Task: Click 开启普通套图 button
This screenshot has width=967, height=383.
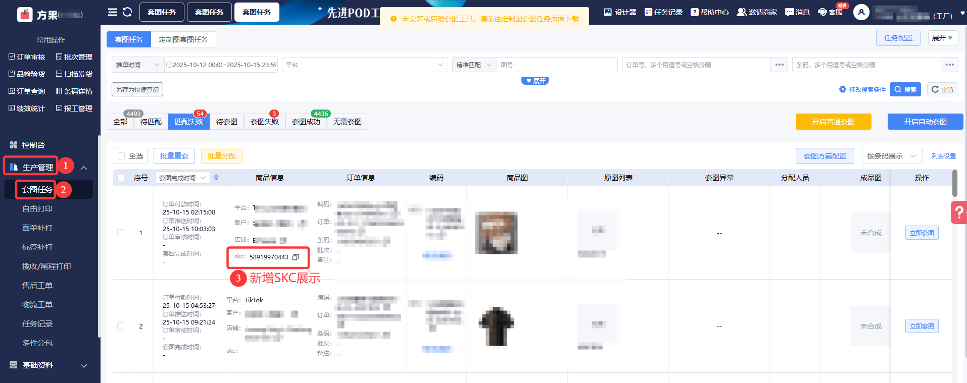Action: coord(834,122)
